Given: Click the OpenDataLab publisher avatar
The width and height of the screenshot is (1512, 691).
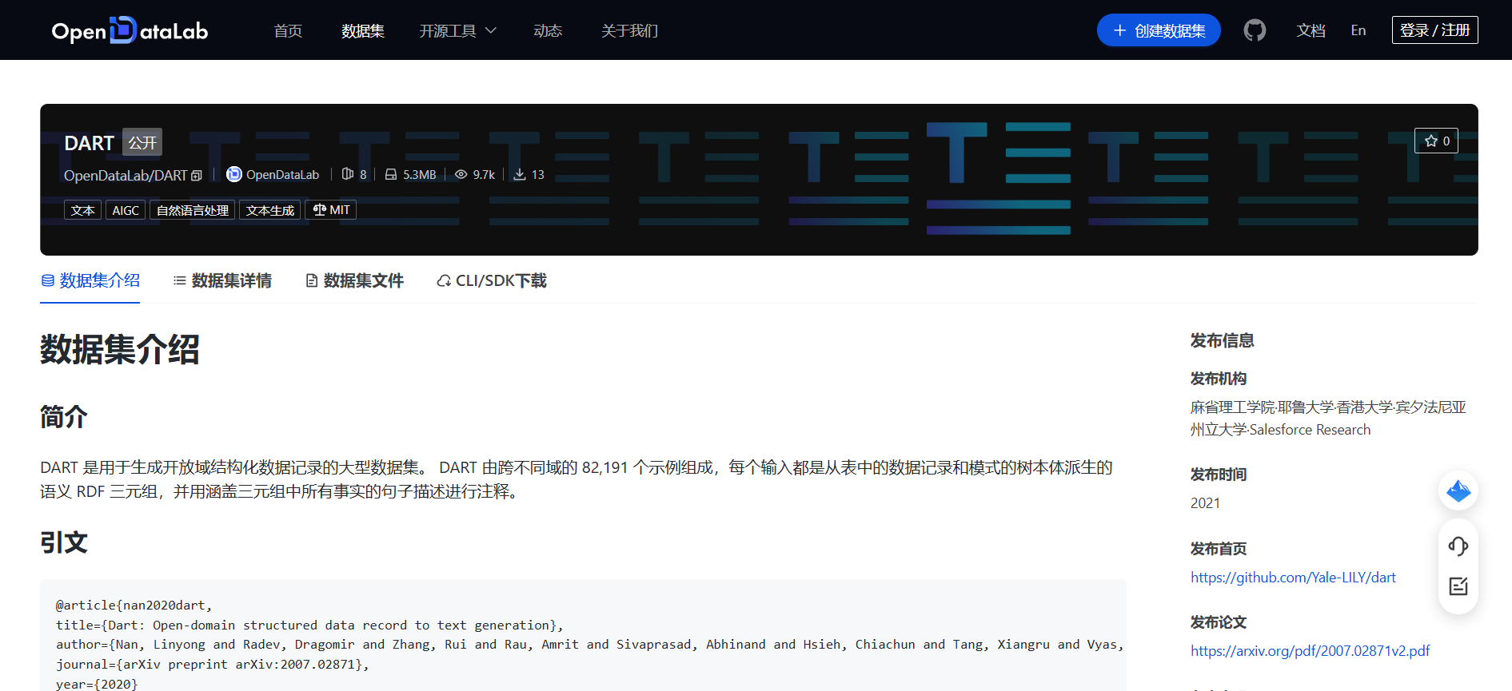Looking at the screenshot, I should pyautogui.click(x=233, y=174).
